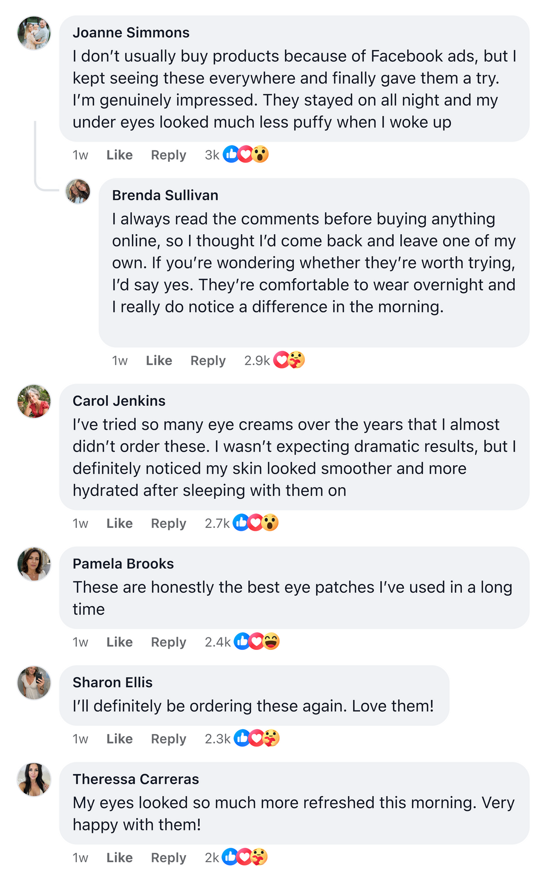
Task: View reactions on Theressa Carreras' comment
Action: [245, 857]
